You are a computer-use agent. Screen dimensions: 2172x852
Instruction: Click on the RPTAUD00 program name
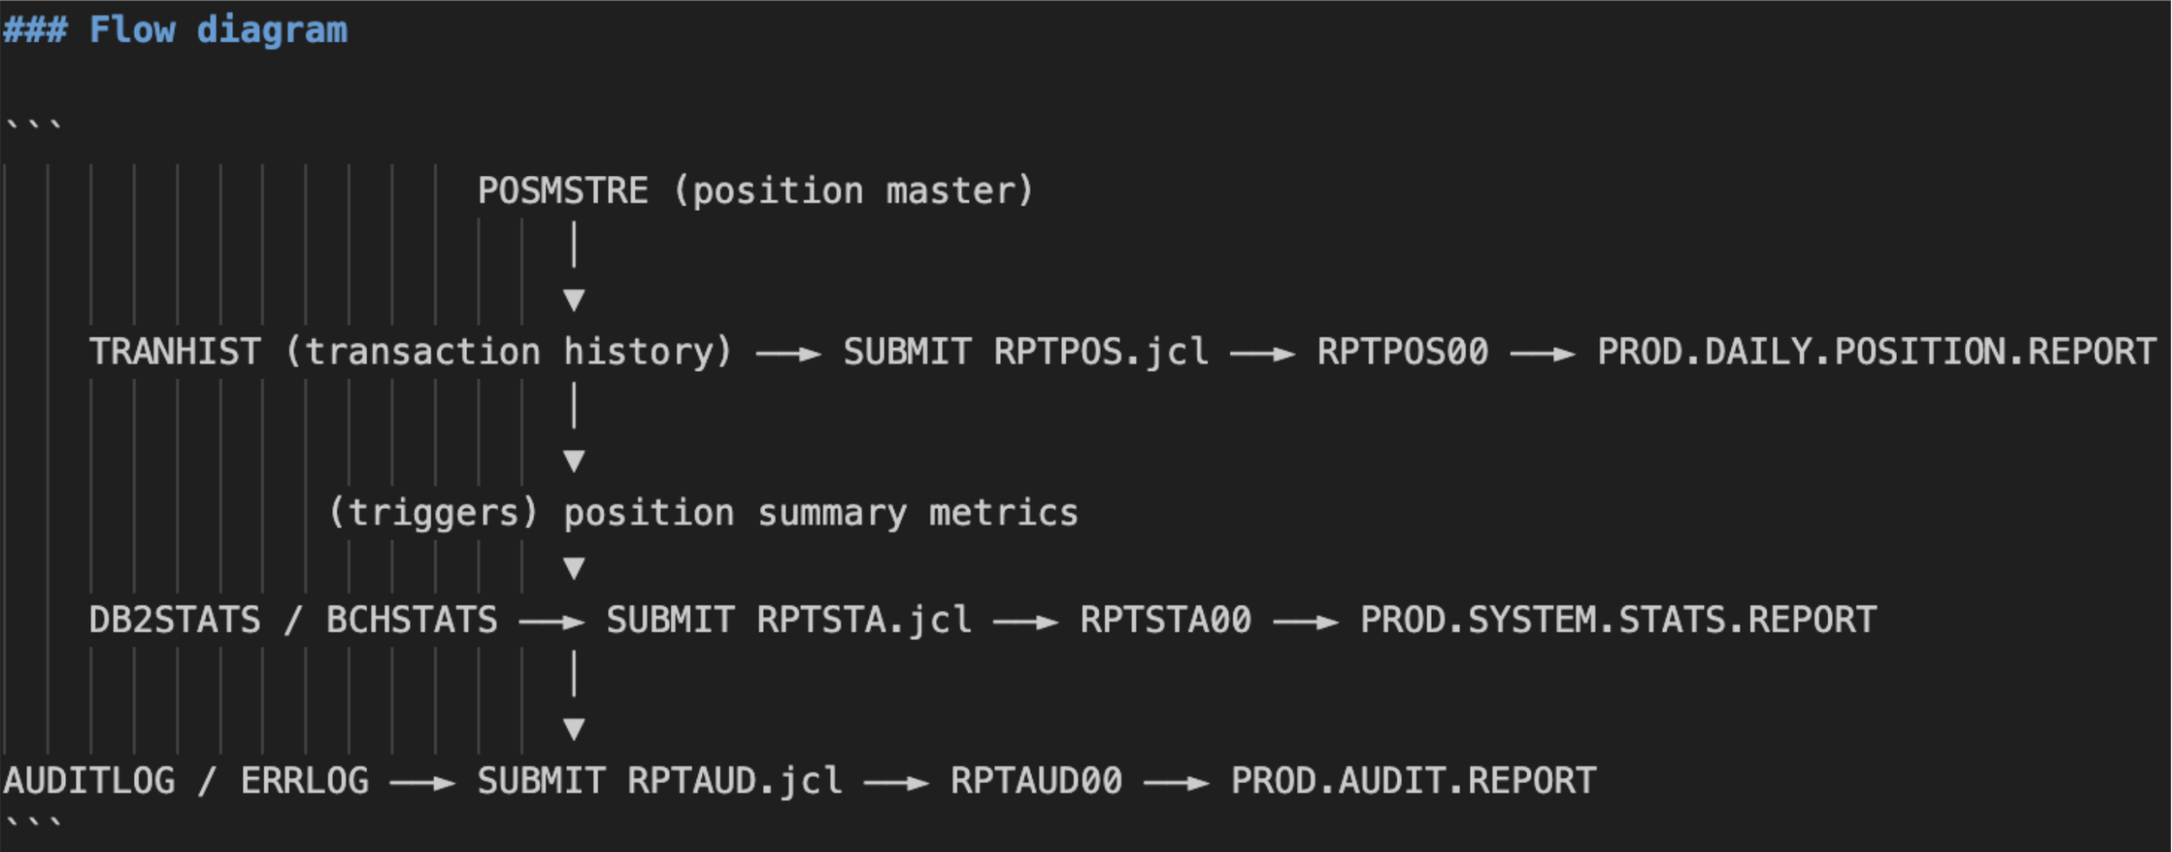coord(1036,781)
